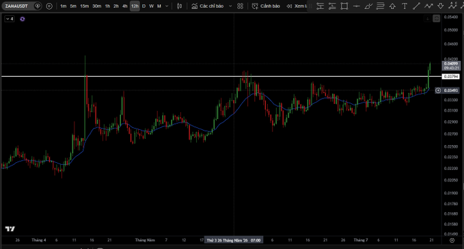Screen dimensions: 464x249
Task: Click the 0.01490 price scale label
Action: click(451, 234)
